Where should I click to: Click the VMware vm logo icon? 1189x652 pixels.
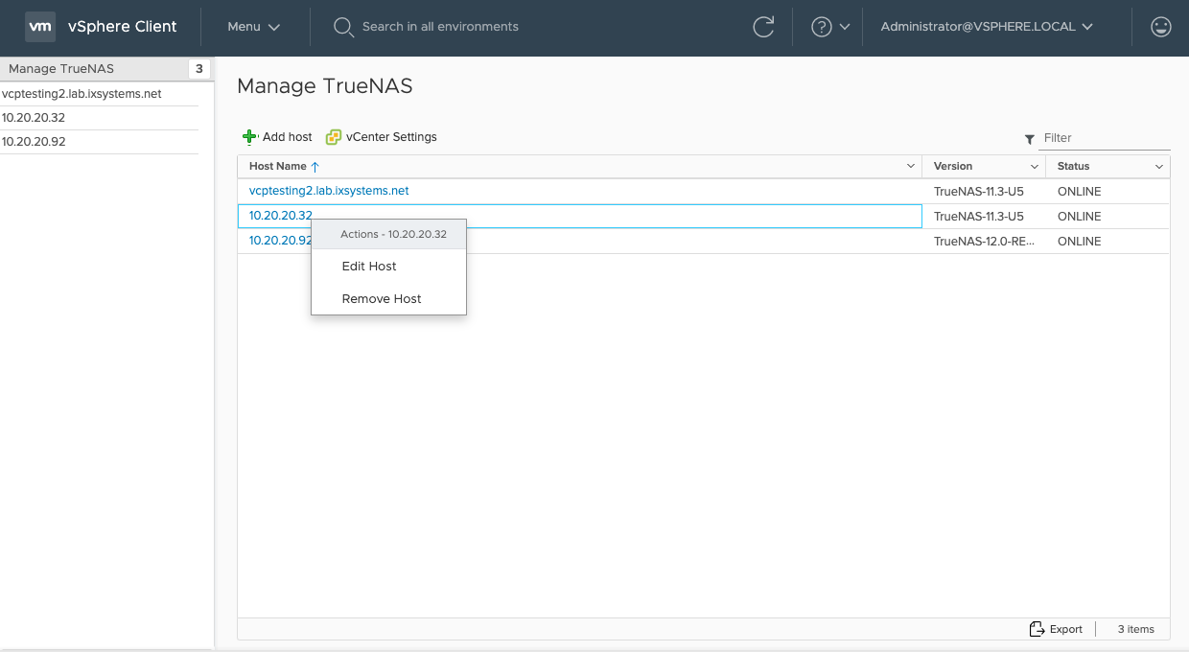coord(39,27)
